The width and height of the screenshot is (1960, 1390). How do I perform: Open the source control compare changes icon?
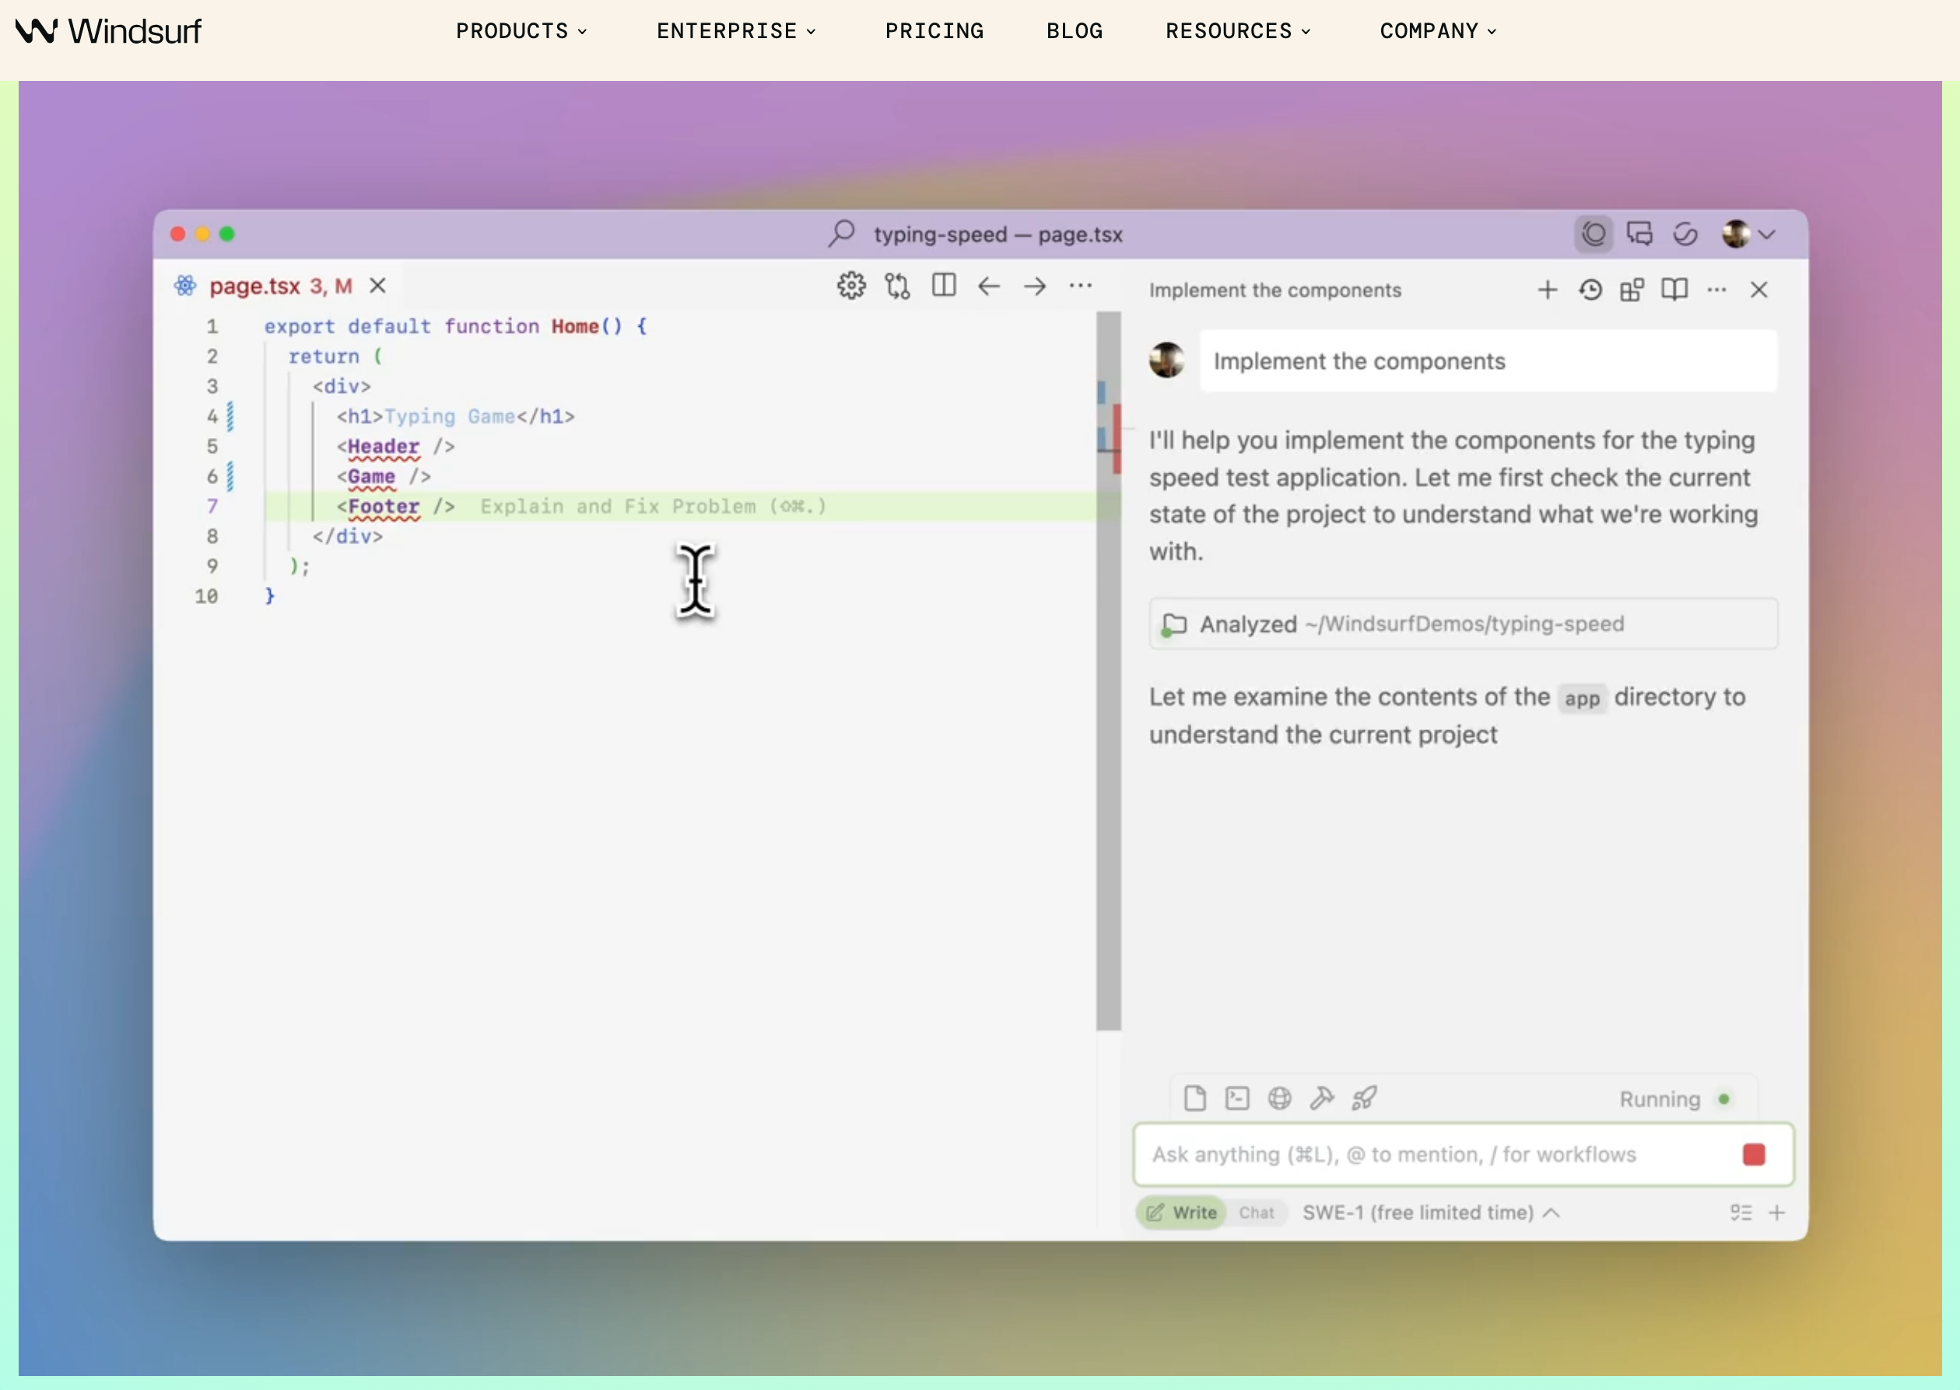pyautogui.click(x=896, y=286)
